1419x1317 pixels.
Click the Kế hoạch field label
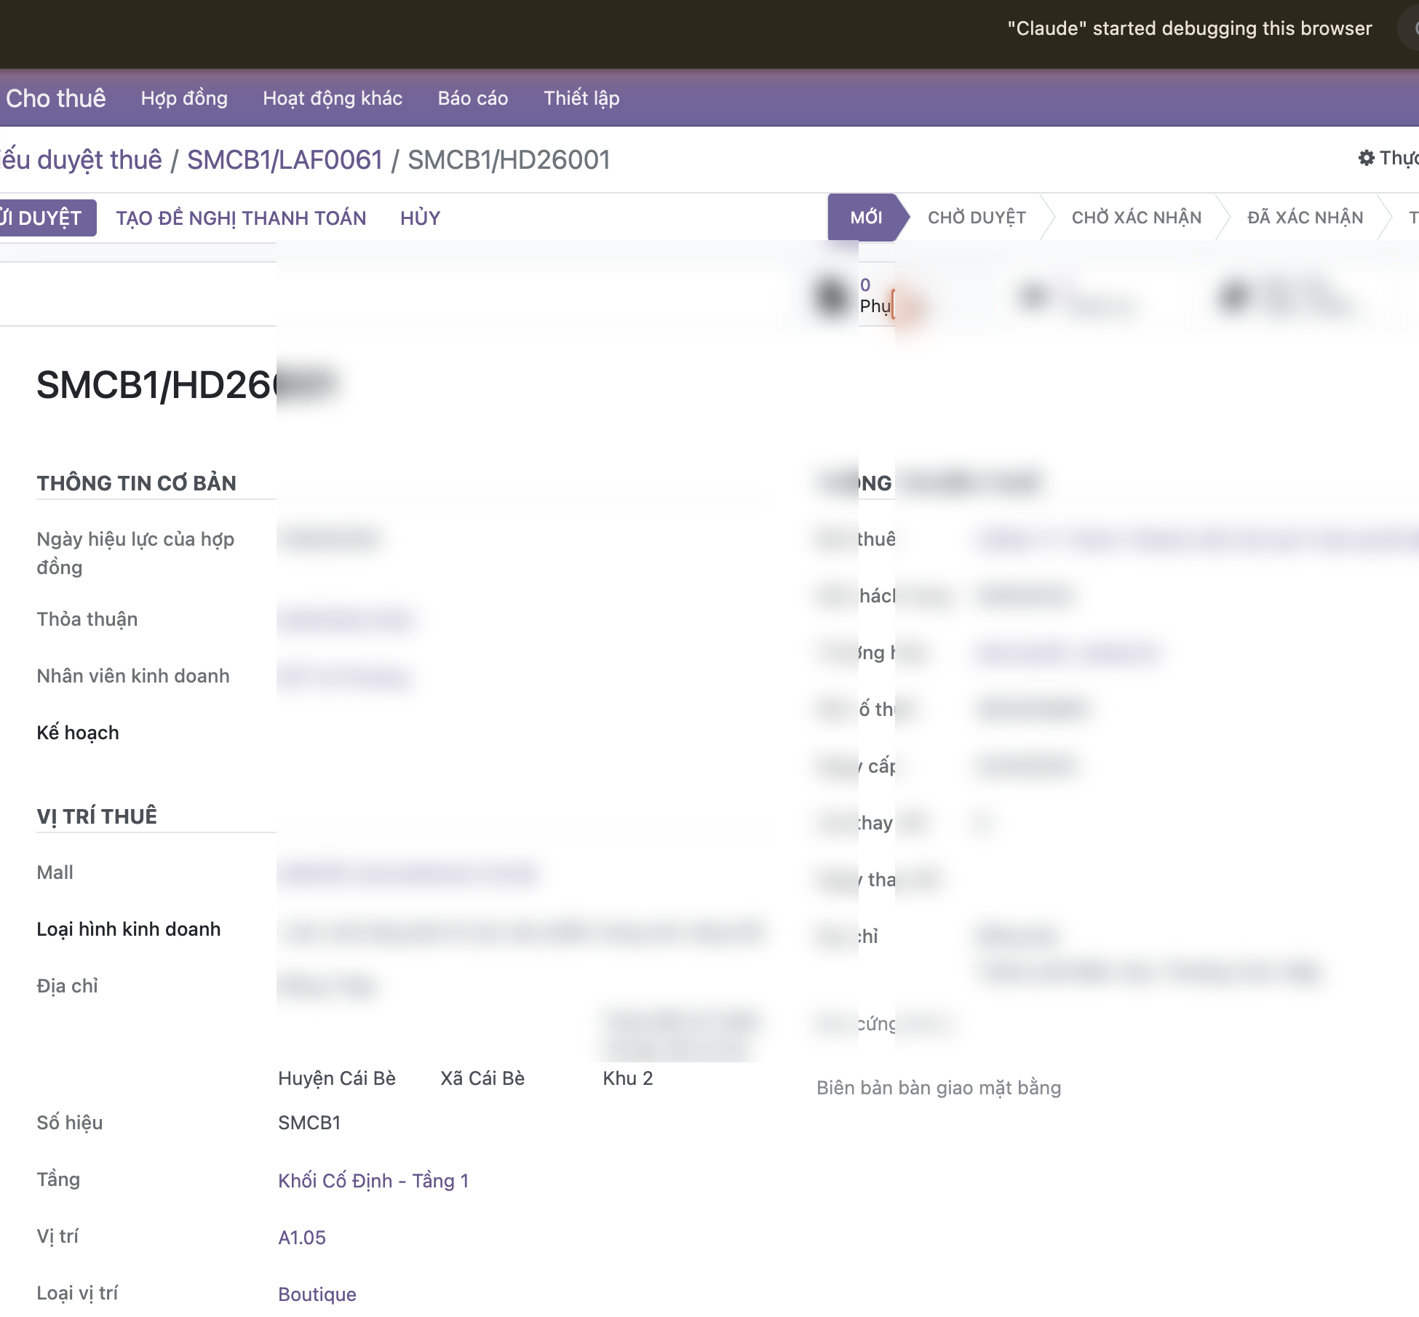(78, 732)
